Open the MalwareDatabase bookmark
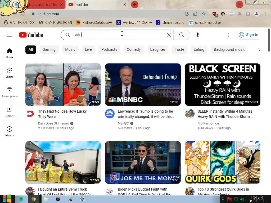Image resolution: width=271 pixels, height=203 pixels. point(94,22)
